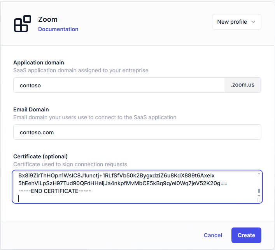Click the Application domain label
The height and width of the screenshot is (250, 275).
(x=39, y=62)
